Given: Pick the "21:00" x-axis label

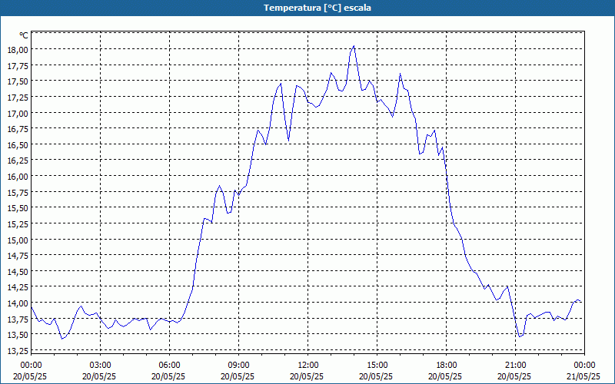Looking at the screenshot, I should click(x=515, y=366).
